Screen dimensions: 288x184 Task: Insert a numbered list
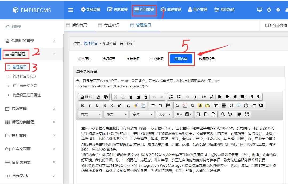click(x=170, y=96)
